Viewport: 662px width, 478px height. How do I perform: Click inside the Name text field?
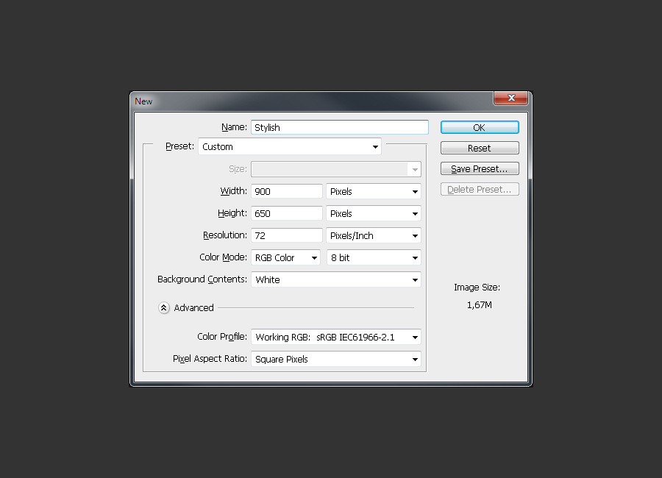[x=338, y=126]
